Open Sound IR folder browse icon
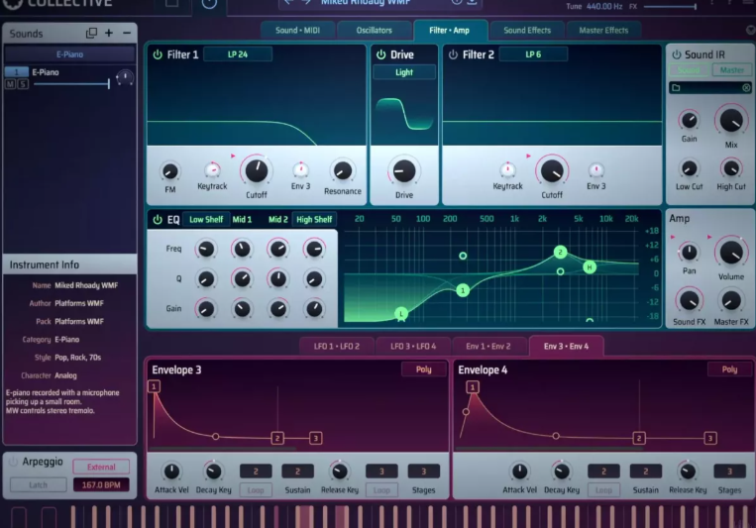This screenshot has width=756, height=528. [676, 88]
